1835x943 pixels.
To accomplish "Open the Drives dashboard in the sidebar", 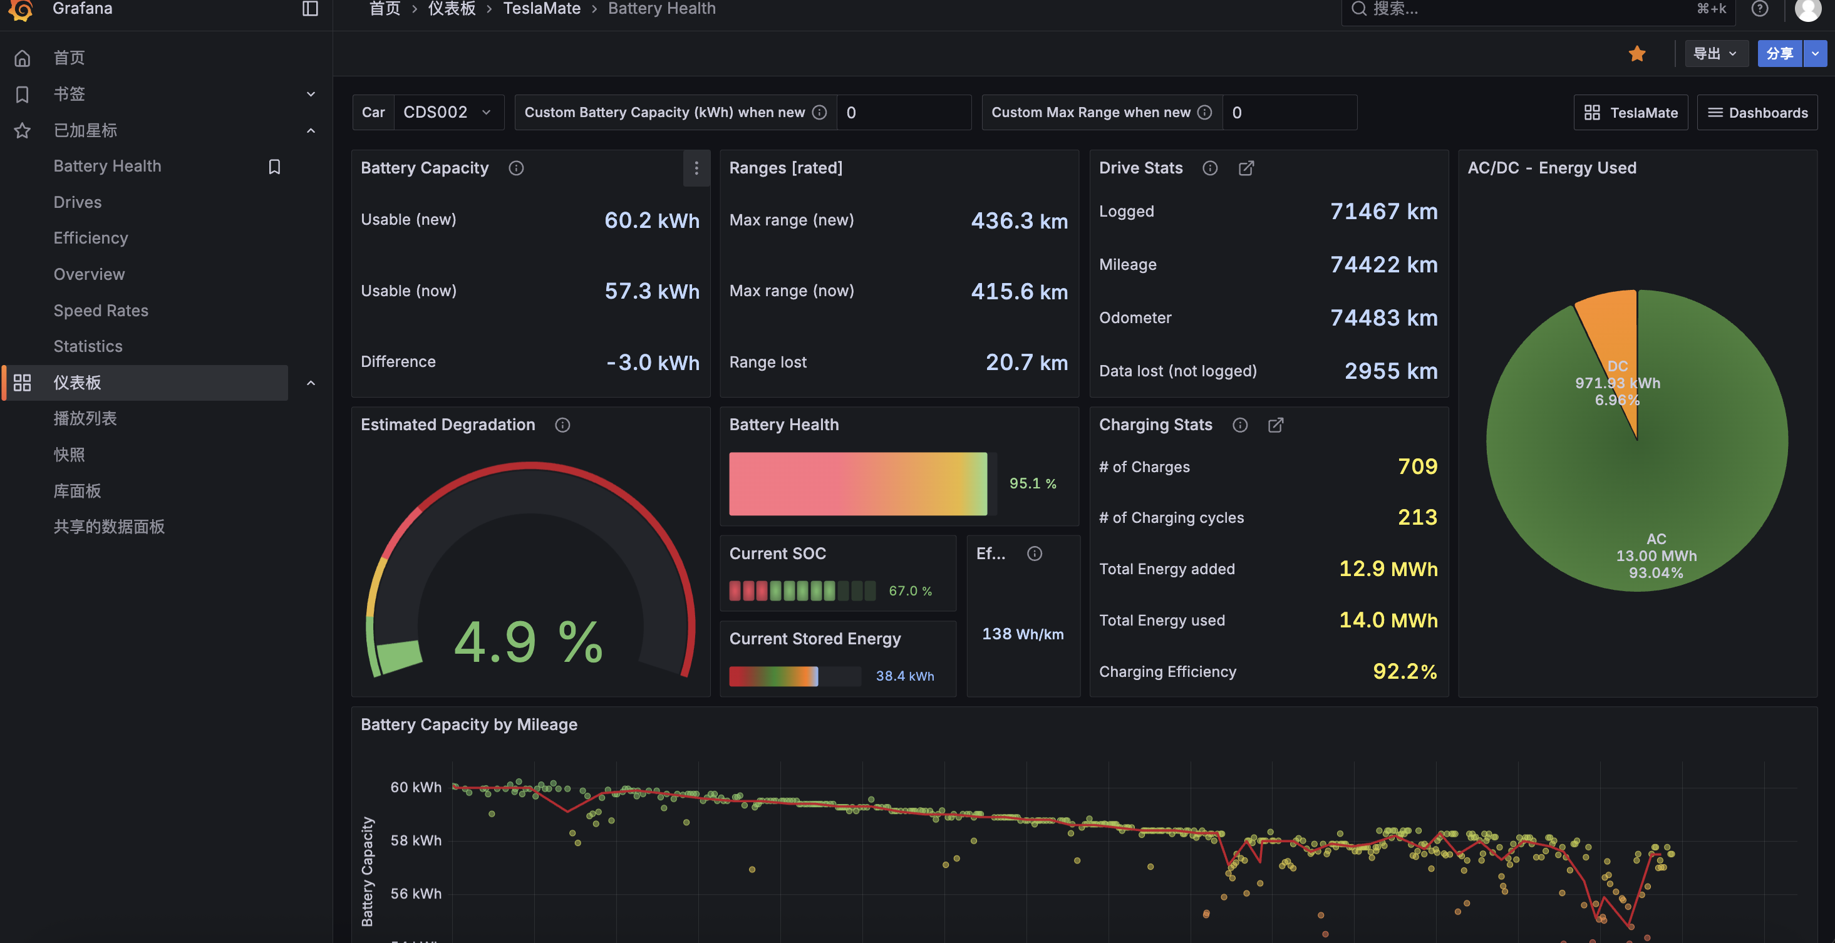I will 78,202.
